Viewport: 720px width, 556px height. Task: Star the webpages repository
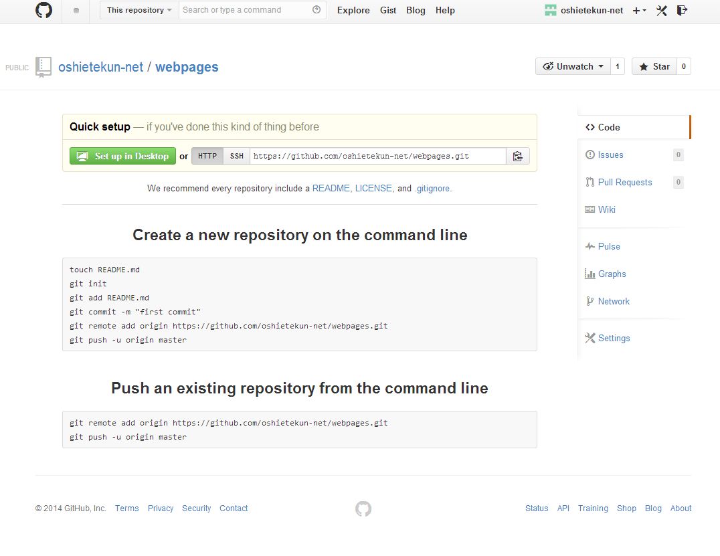click(654, 67)
